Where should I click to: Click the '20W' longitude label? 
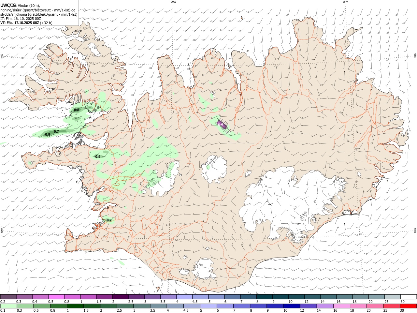pos(173,2)
